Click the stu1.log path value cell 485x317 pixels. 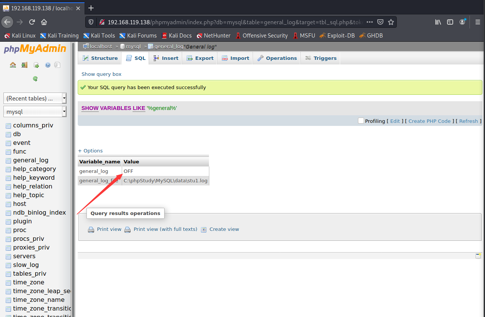click(x=165, y=181)
